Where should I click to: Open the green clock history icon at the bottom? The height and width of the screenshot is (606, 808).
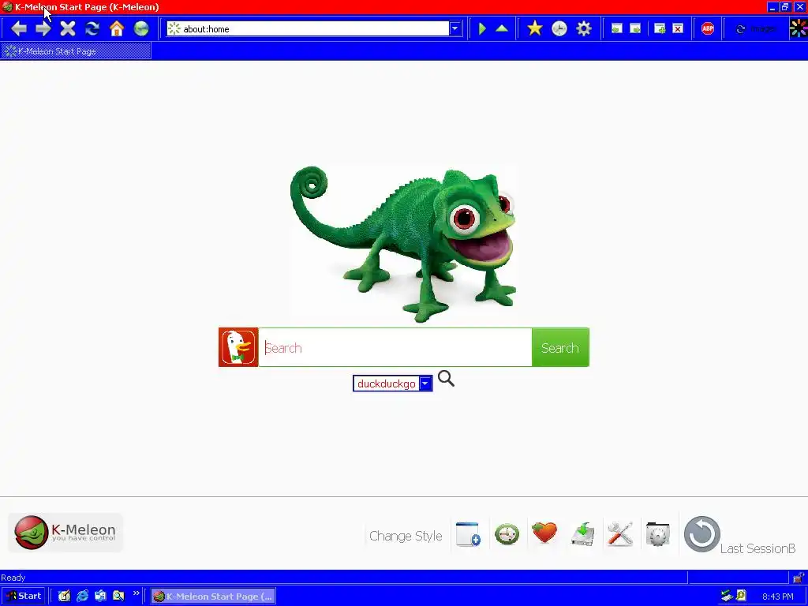(x=507, y=534)
